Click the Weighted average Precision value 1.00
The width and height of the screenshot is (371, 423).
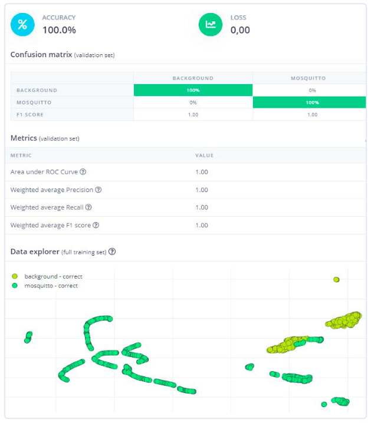pos(202,190)
